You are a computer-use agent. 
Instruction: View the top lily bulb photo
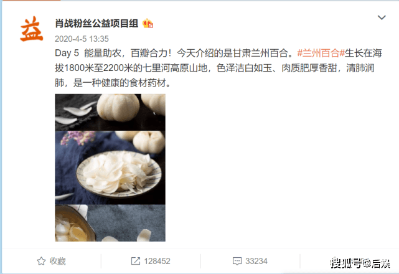point(110,112)
